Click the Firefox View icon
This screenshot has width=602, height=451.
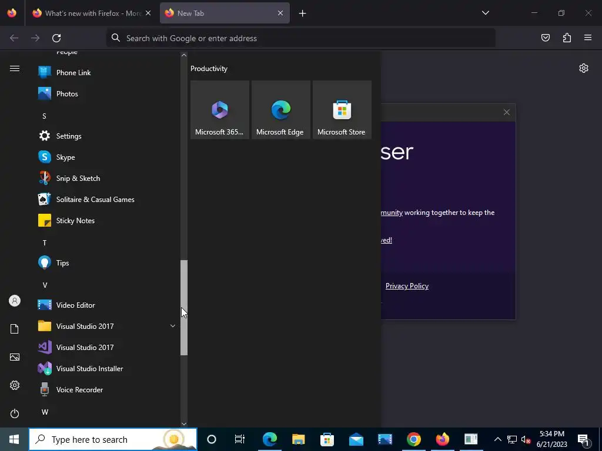pyautogui.click(x=12, y=13)
